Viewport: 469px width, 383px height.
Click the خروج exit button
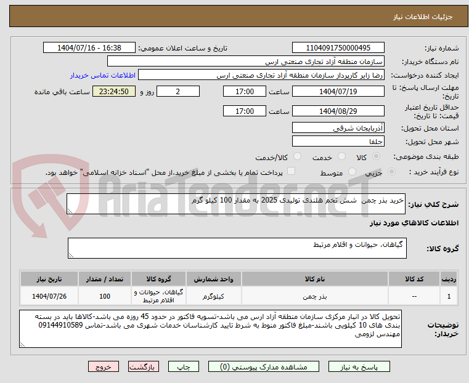[104, 366]
